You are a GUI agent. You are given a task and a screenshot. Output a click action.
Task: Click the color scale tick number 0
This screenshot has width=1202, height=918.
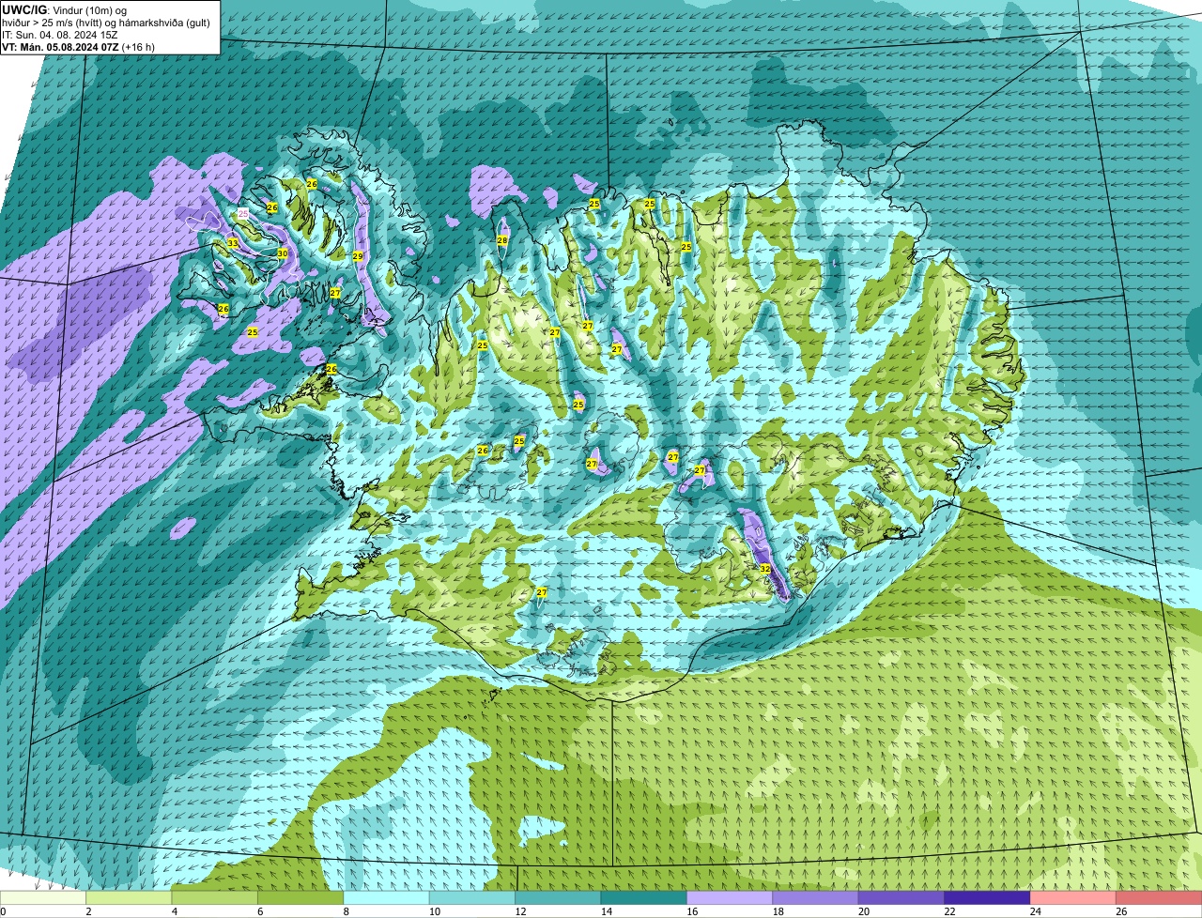click(x=3, y=911)
